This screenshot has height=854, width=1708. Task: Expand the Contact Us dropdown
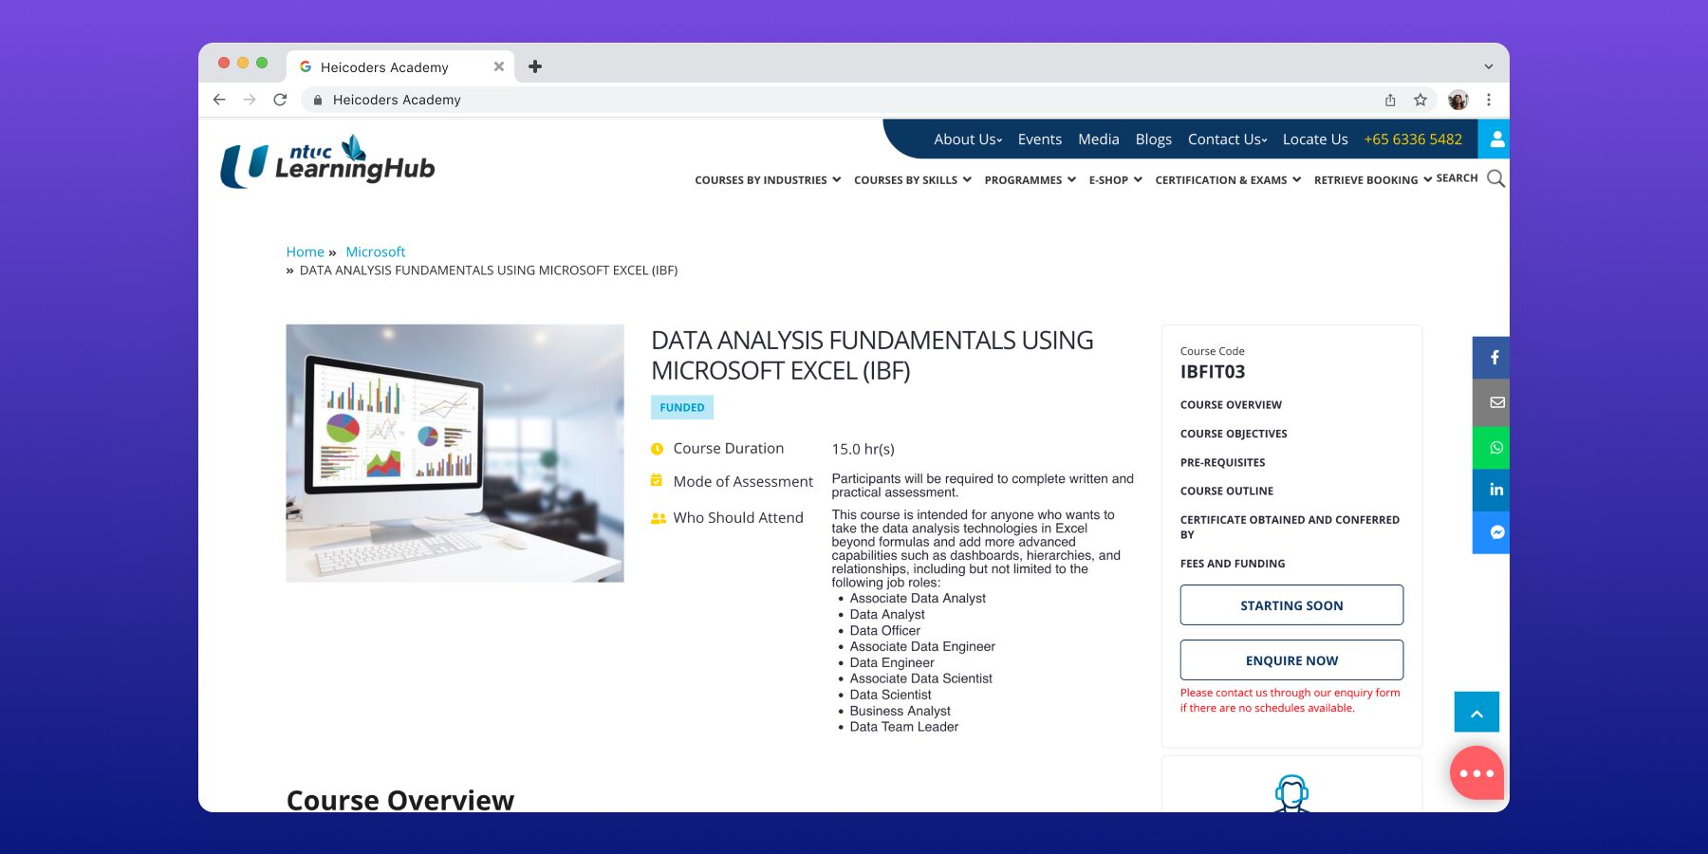[x=1226, y=139]
